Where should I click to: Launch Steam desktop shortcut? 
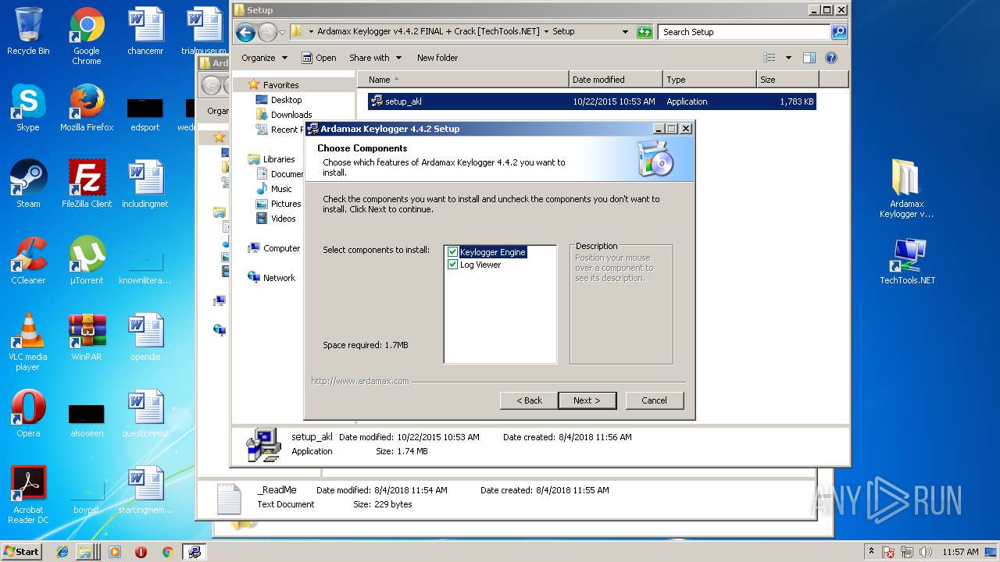tap(28, 184)
